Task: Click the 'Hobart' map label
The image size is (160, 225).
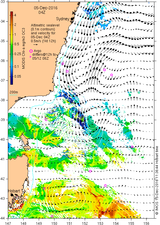Action: (x=14, y=191)
